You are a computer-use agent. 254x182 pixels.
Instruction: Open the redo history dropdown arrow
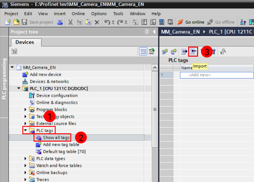click(126, 22)
